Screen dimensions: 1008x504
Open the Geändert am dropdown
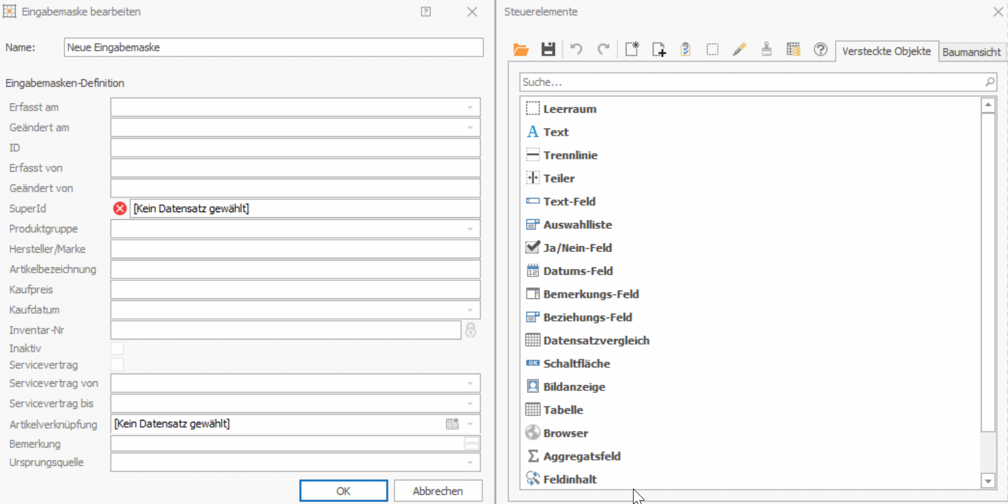(470, 127)
